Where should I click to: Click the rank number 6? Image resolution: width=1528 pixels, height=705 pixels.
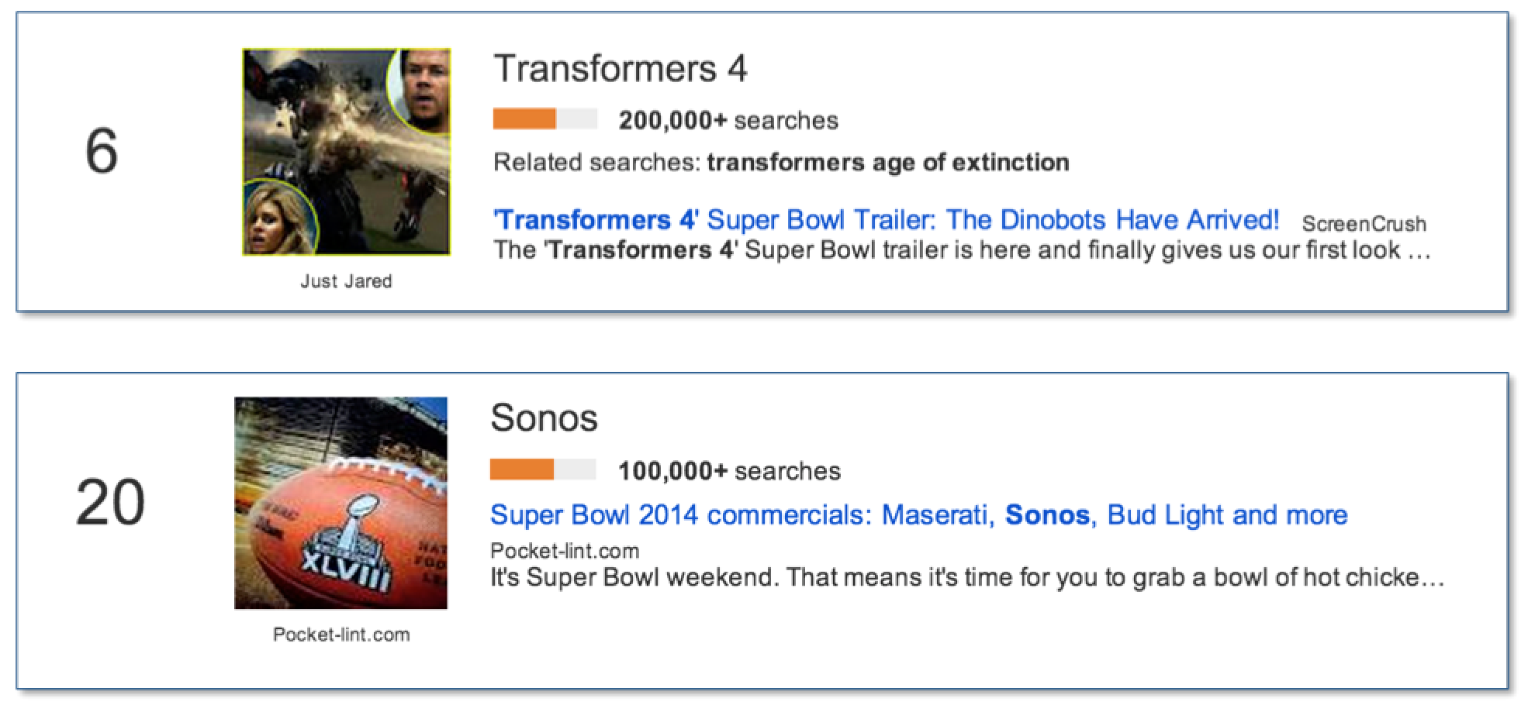(x=102, y=151)
